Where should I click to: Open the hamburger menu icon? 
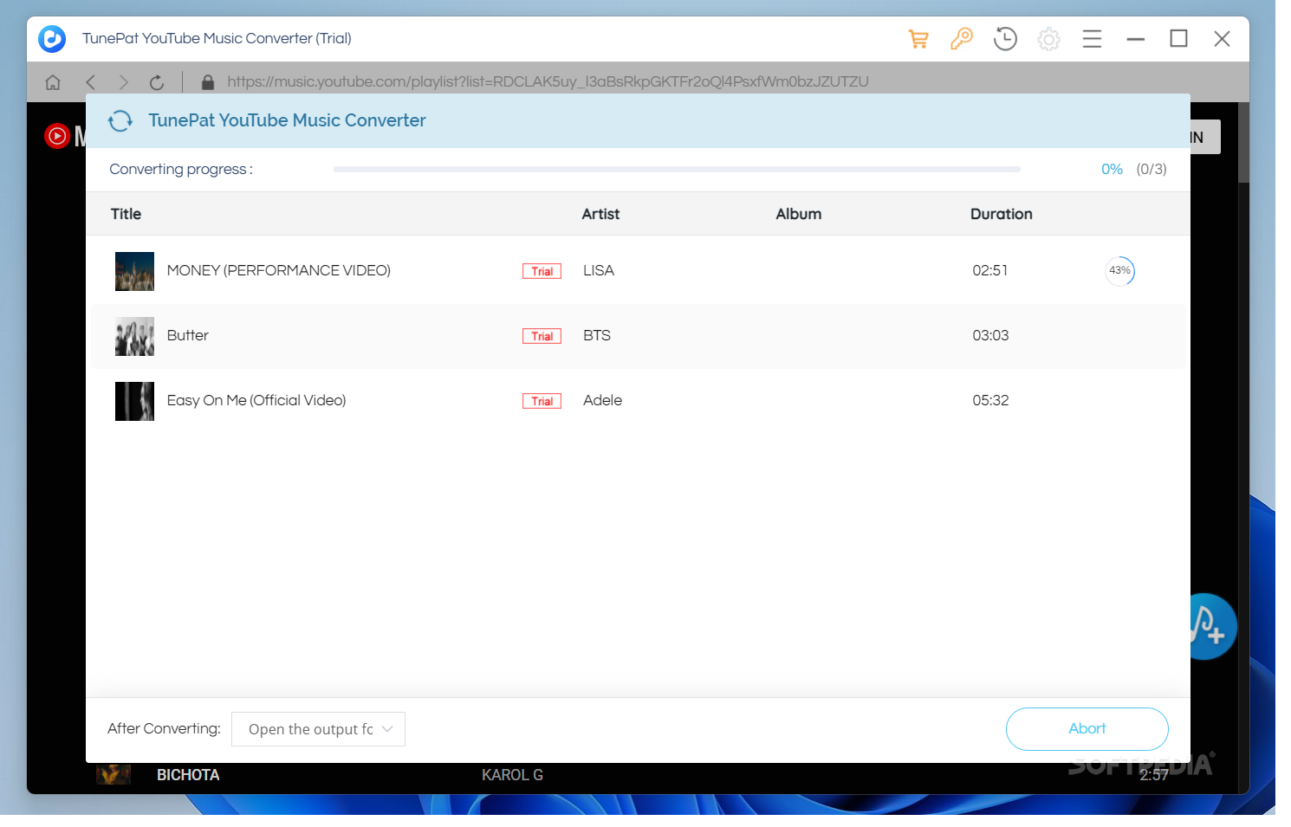point(1092,39)
